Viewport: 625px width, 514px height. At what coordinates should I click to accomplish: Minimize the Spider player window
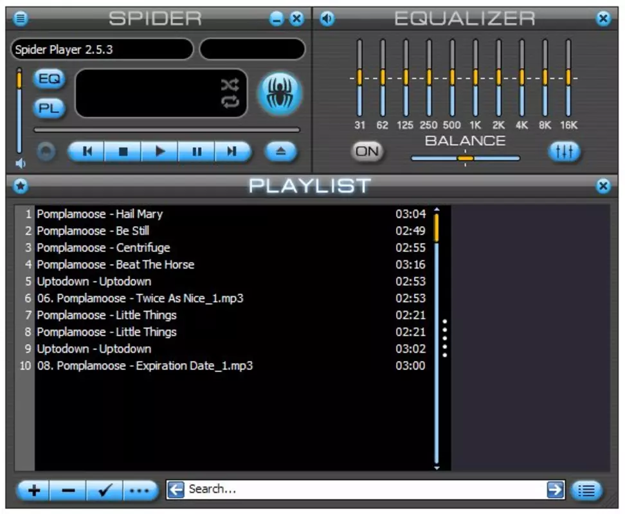tap(276, 19)
